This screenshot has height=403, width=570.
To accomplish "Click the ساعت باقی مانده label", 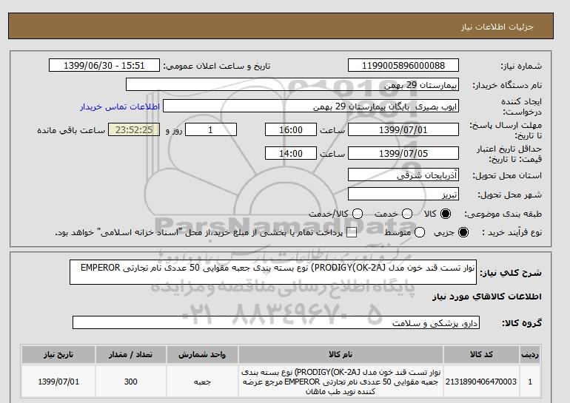I will coord(71,130).
